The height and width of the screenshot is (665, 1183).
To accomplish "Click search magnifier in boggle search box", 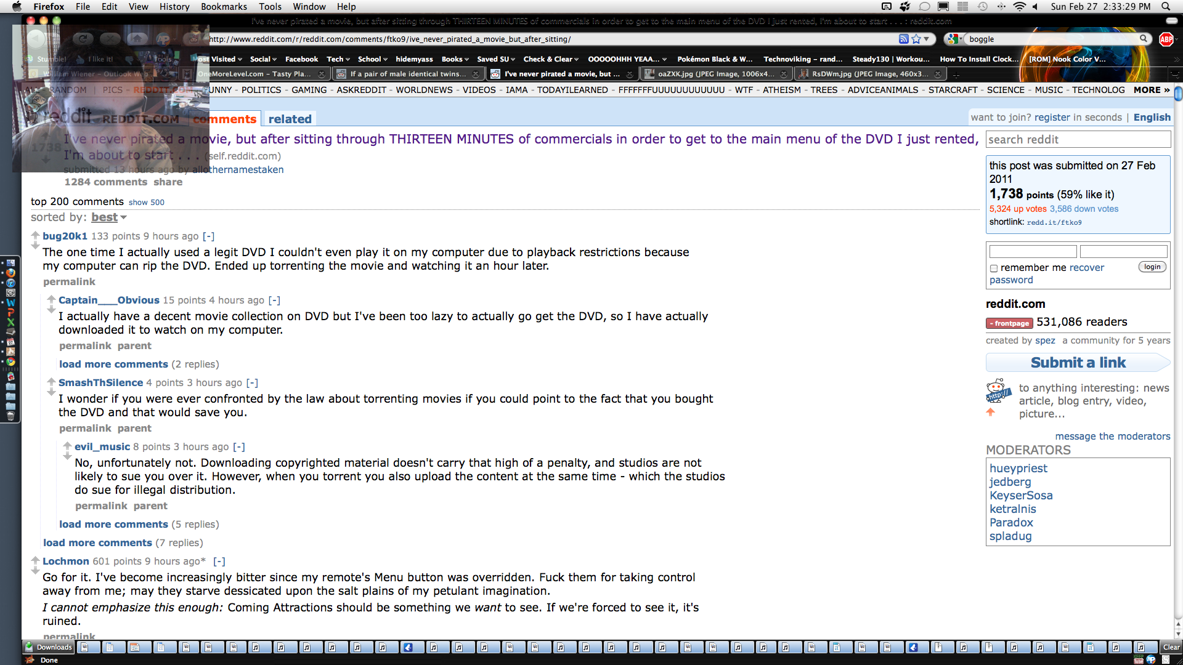I will coord(1144,39).
